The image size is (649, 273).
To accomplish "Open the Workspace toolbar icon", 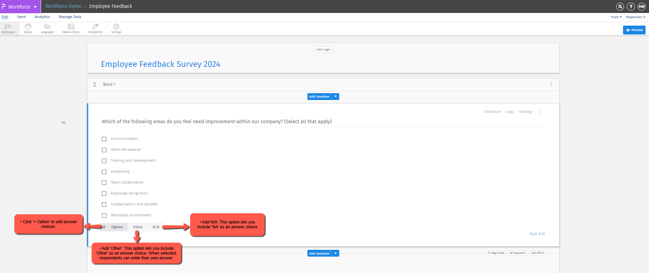I will 8,28.
